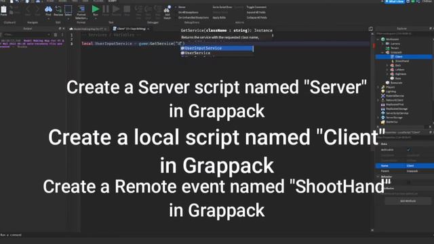The height and width of the screenshot is (244, 434).
Task: Open the dropdown arrow under Find
Action: [48, 18]
